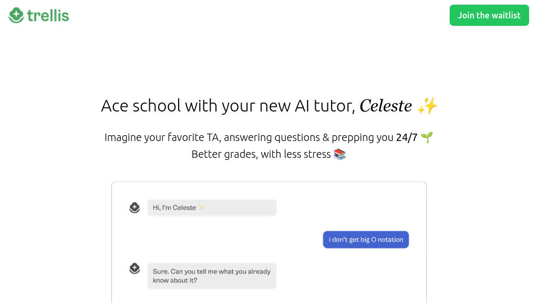Click the sparkles emoji after Celeste's name
The height and width of the screenshot is (303, 538).
coord(427,106)
